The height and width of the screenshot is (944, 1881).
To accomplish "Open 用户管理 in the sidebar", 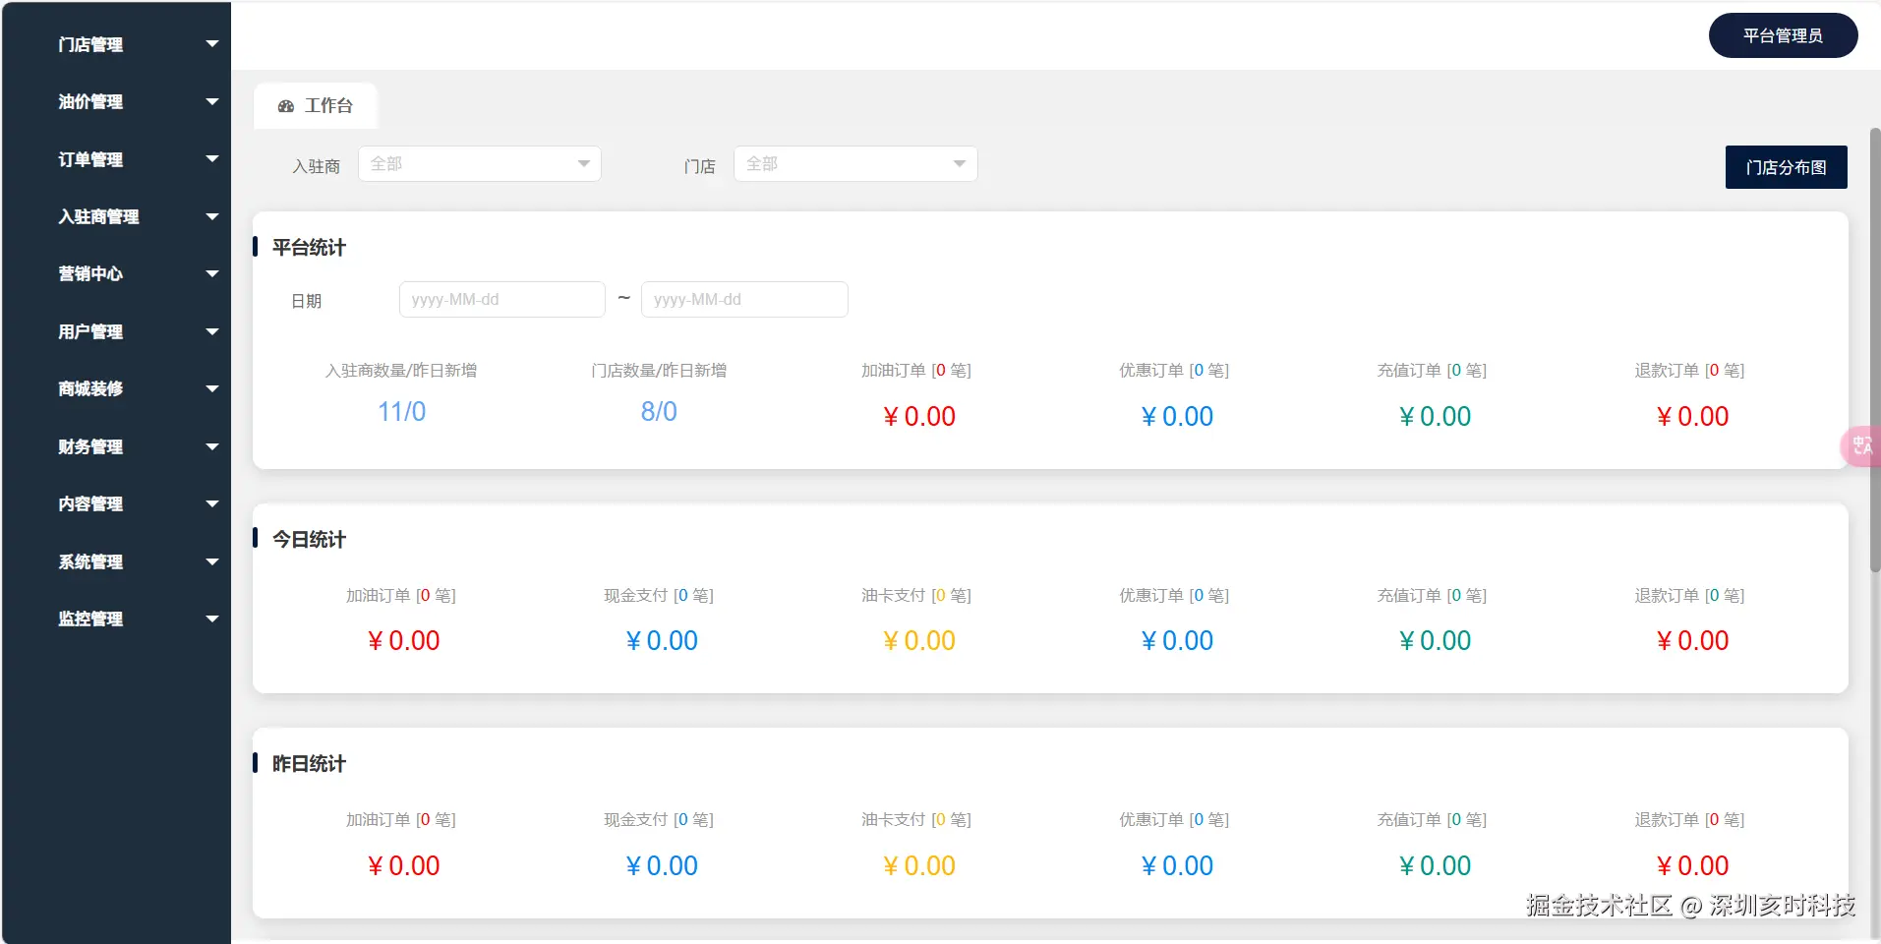I will click(x=90, y=331).
